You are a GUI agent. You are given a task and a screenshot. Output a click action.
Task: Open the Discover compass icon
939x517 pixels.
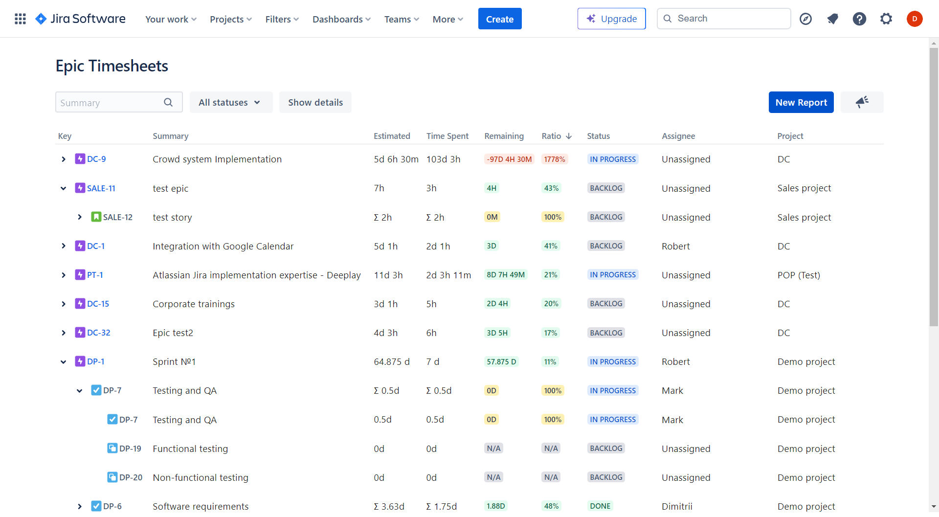click(805, 19)
